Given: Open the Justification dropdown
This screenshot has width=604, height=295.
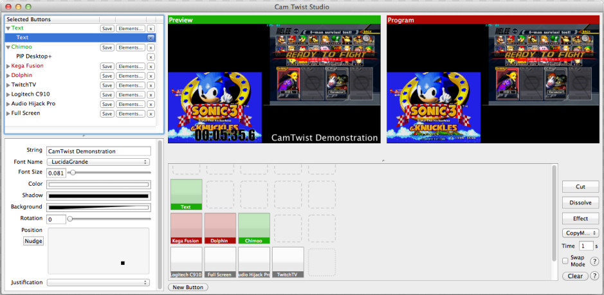Looking at the screenshot, I should [x=98, y=283].
